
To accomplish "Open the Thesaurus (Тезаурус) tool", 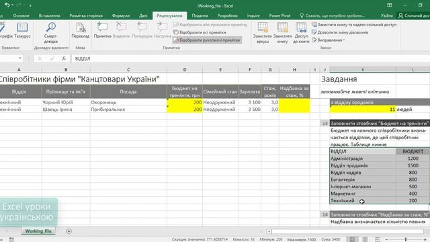I will point(22,30).
